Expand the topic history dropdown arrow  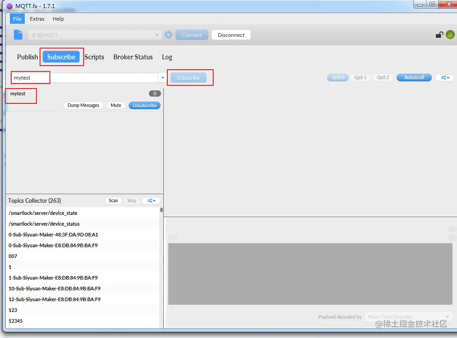click(163, 78)
